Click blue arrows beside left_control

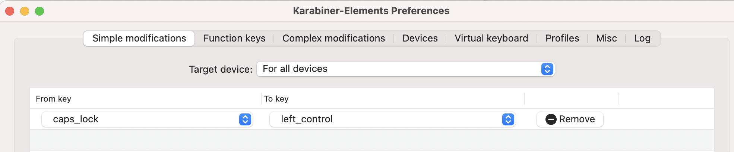click(x=508, y=119)
